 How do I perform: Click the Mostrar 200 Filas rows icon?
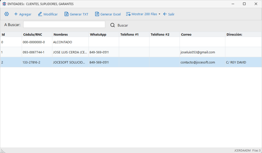[128, 14]
